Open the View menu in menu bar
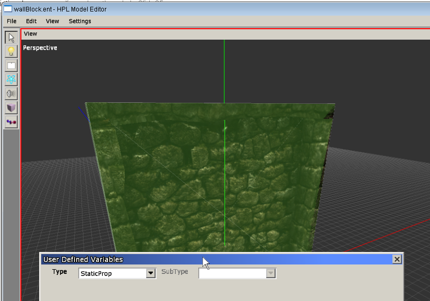The image size is (430, 301). coord(52,21)
